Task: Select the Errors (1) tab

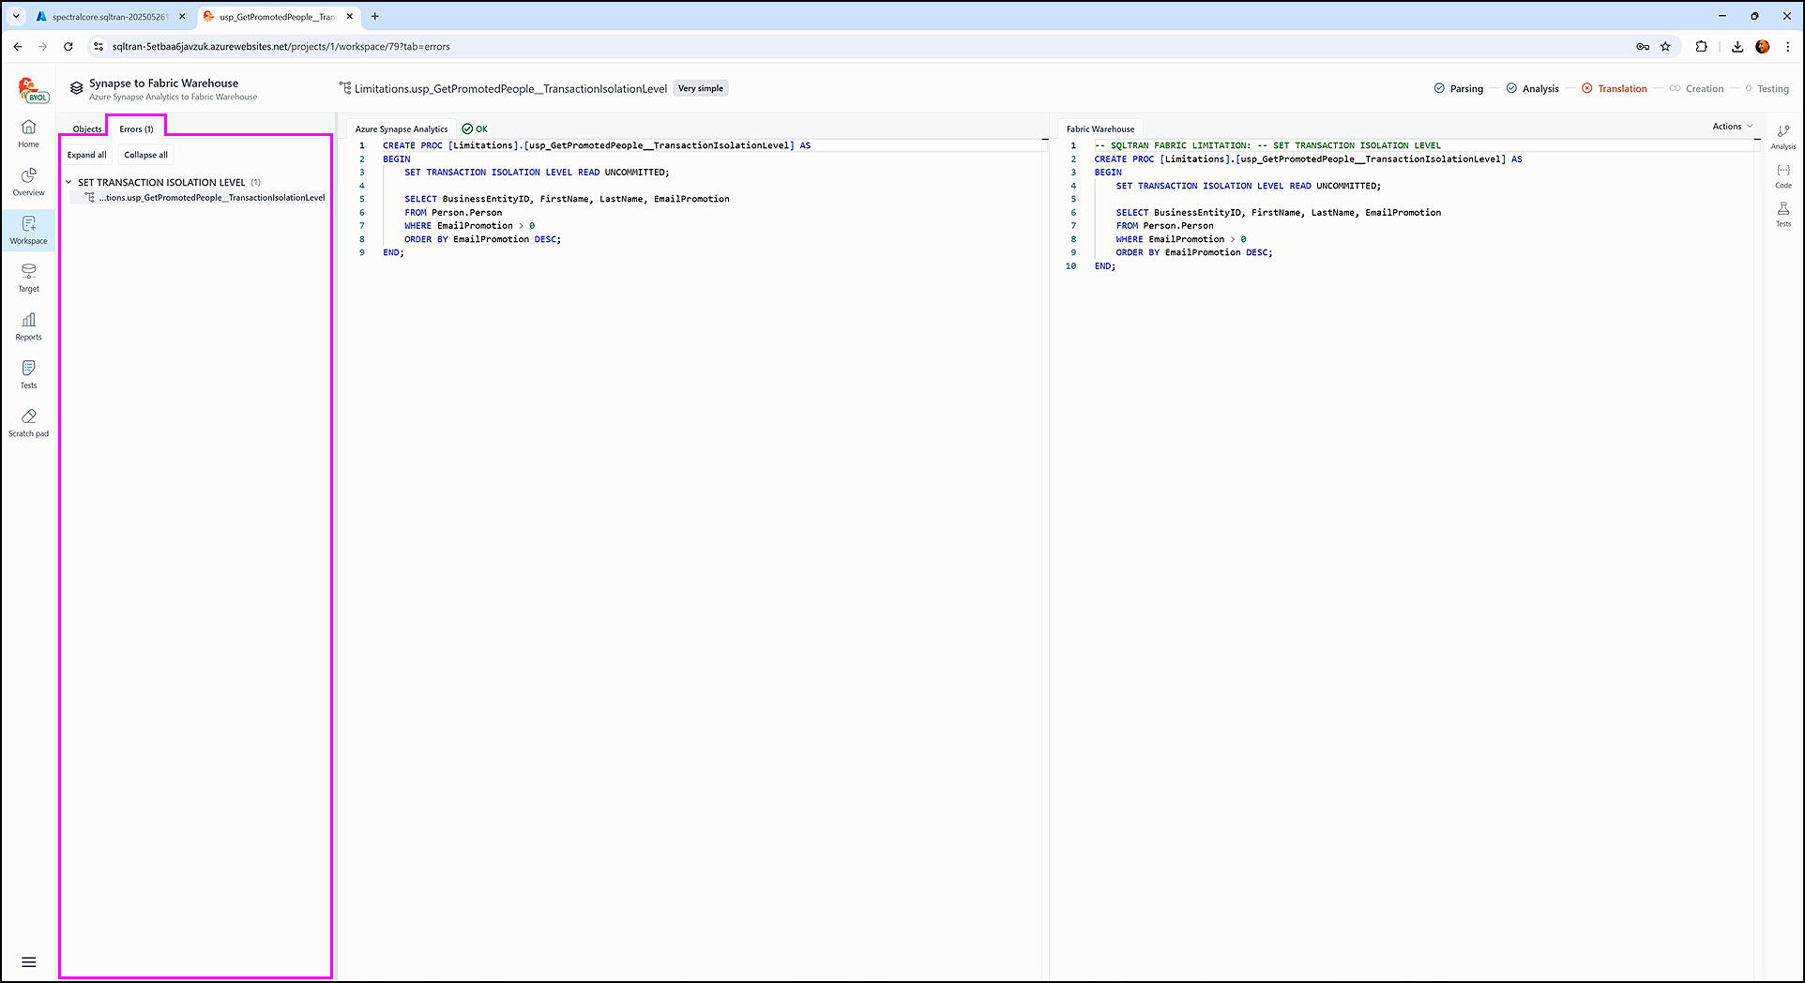Action: tap(136, 129)
